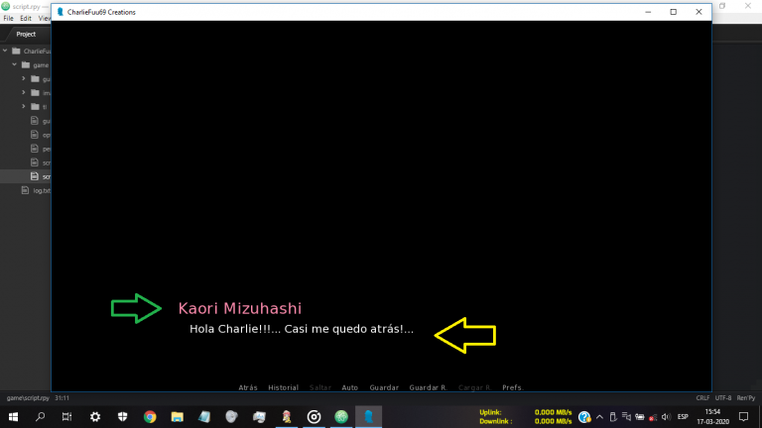Open Task View from the taskbar
The image size is (762, 428).
pos(67,417)
